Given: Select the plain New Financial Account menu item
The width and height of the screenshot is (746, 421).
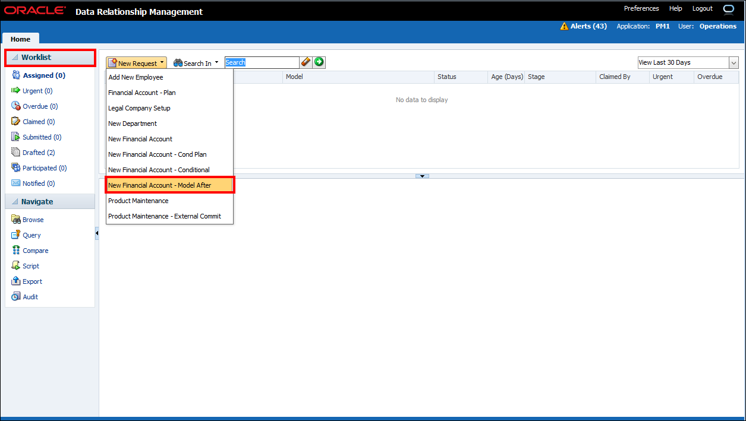Looking at the screenshot, I should coord(169,139).
